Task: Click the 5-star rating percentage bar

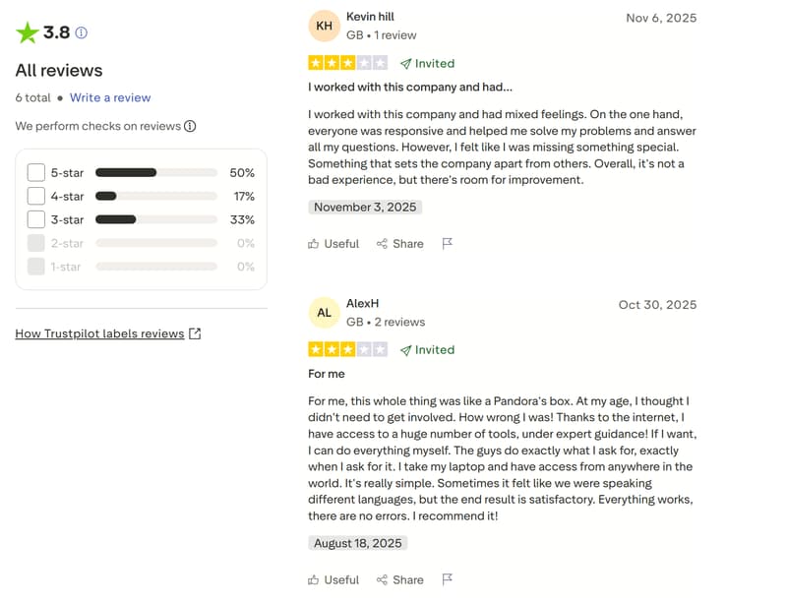Action: click(156, 172)
